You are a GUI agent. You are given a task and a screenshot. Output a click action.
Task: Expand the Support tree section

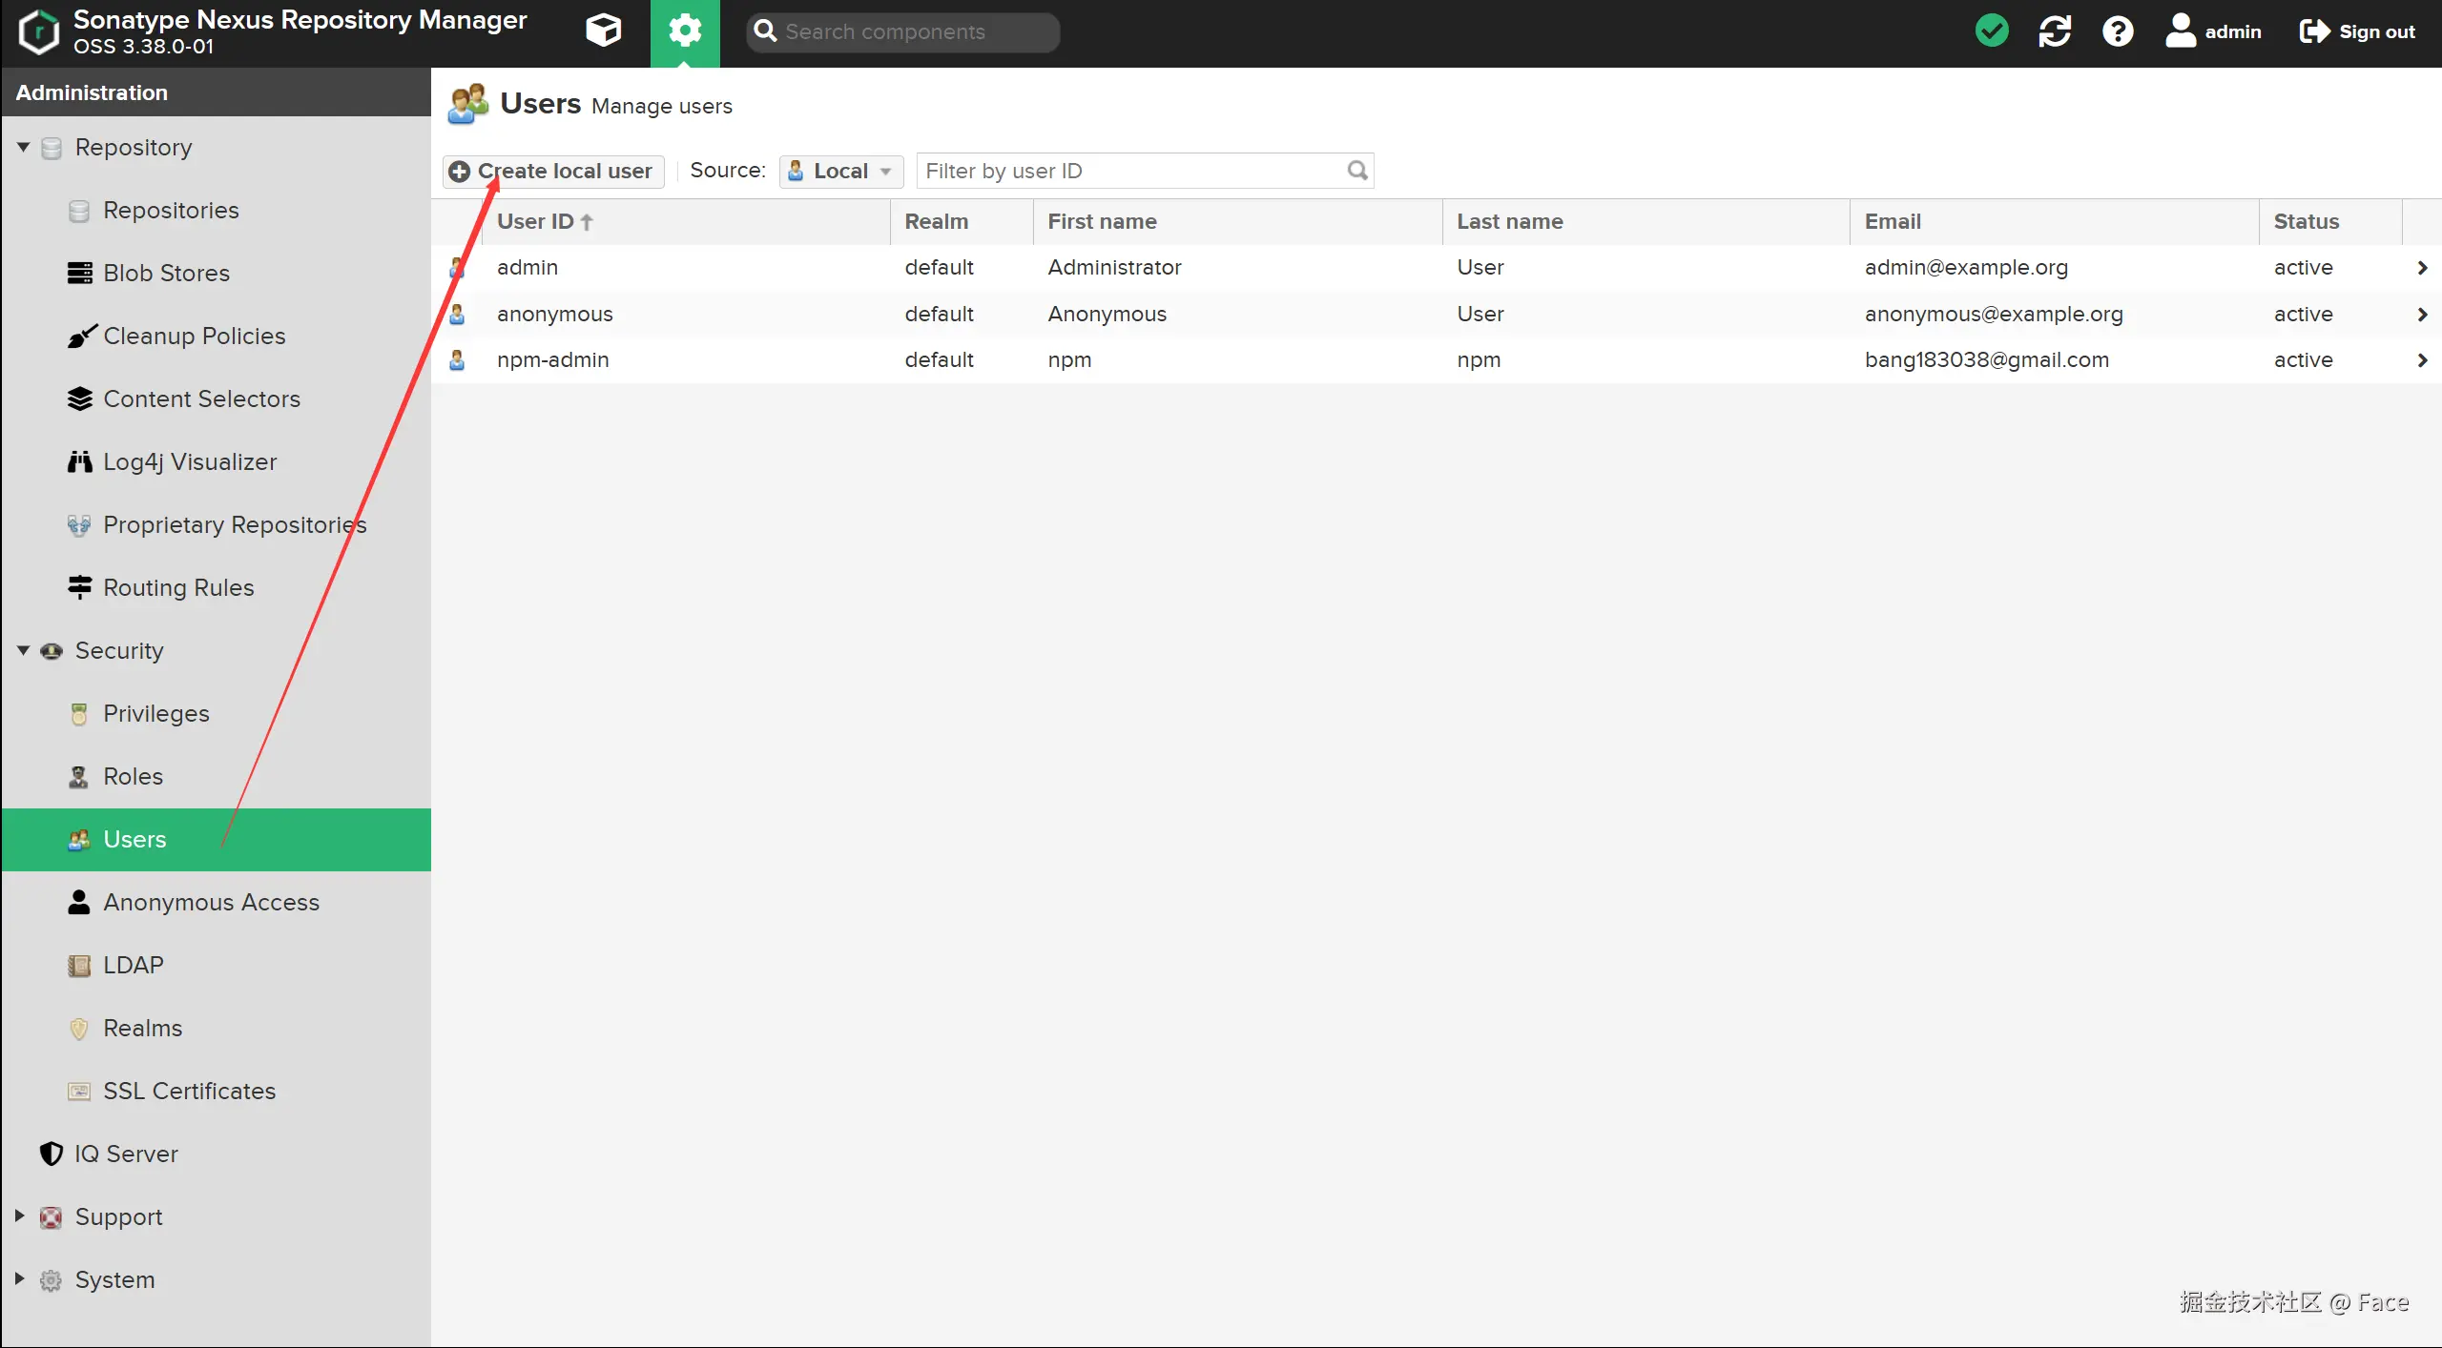click(x=19, y=1216)
